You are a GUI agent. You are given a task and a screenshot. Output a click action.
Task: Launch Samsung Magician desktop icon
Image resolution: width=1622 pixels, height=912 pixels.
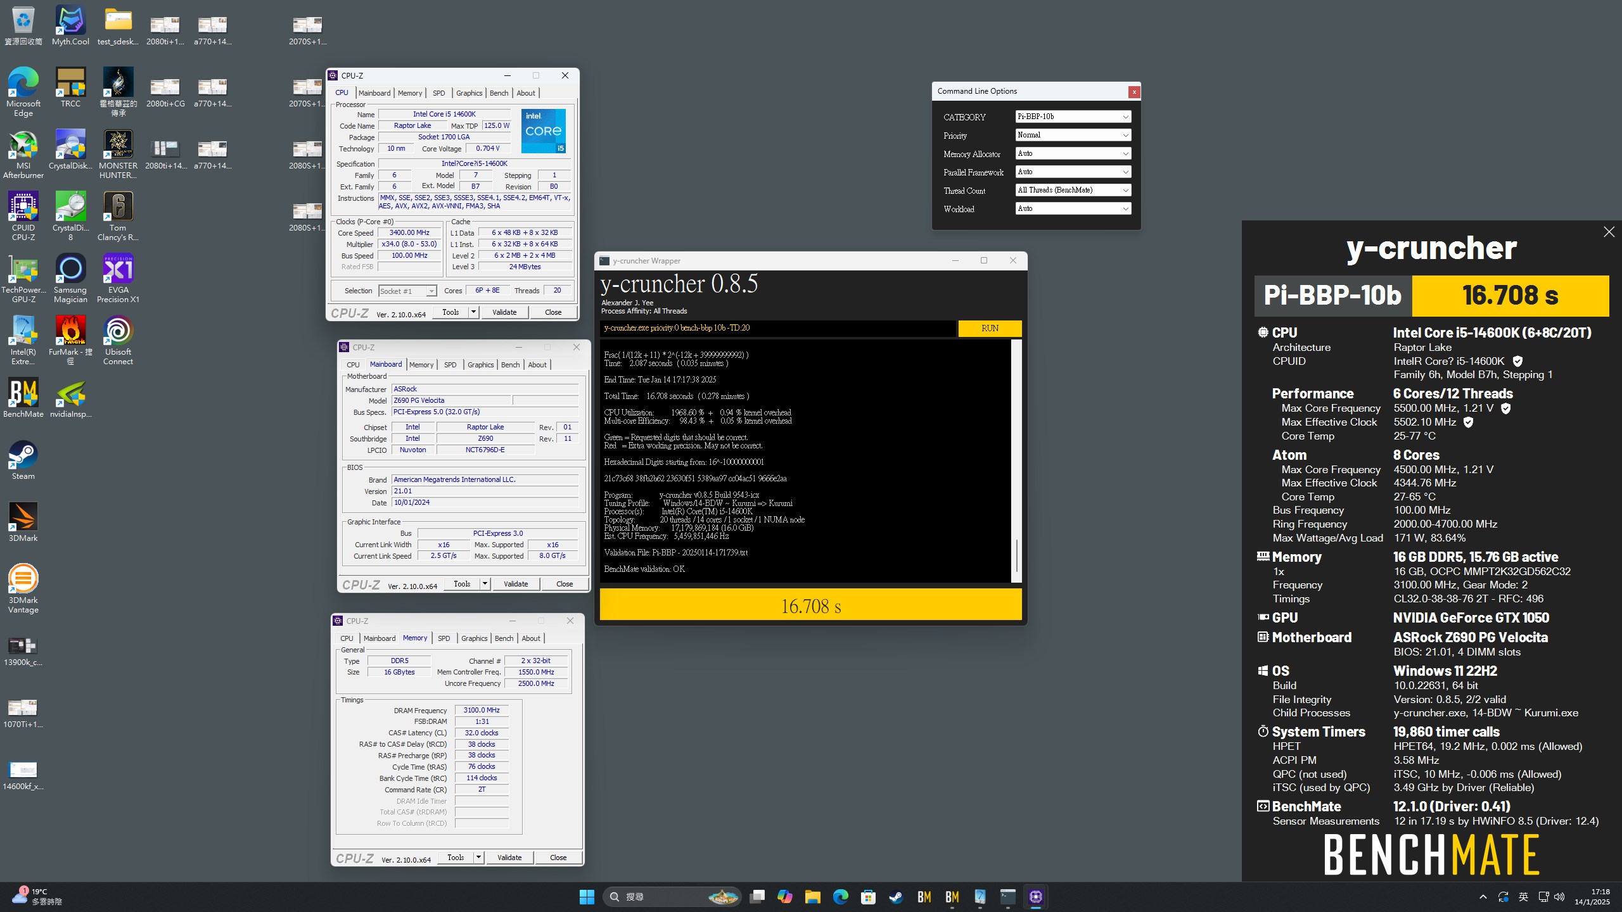(x=70, y=278)
